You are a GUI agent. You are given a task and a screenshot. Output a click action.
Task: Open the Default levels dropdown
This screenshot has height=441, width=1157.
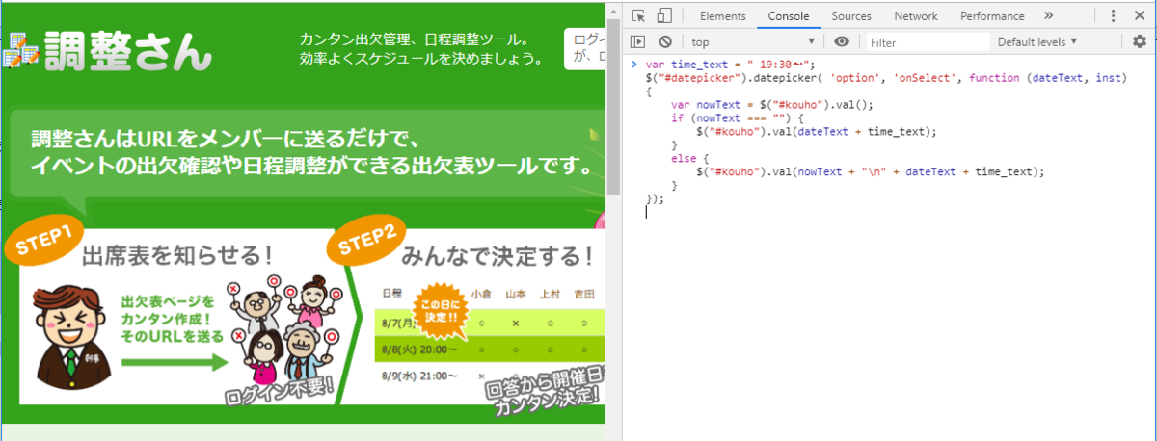pos(1037,41)
